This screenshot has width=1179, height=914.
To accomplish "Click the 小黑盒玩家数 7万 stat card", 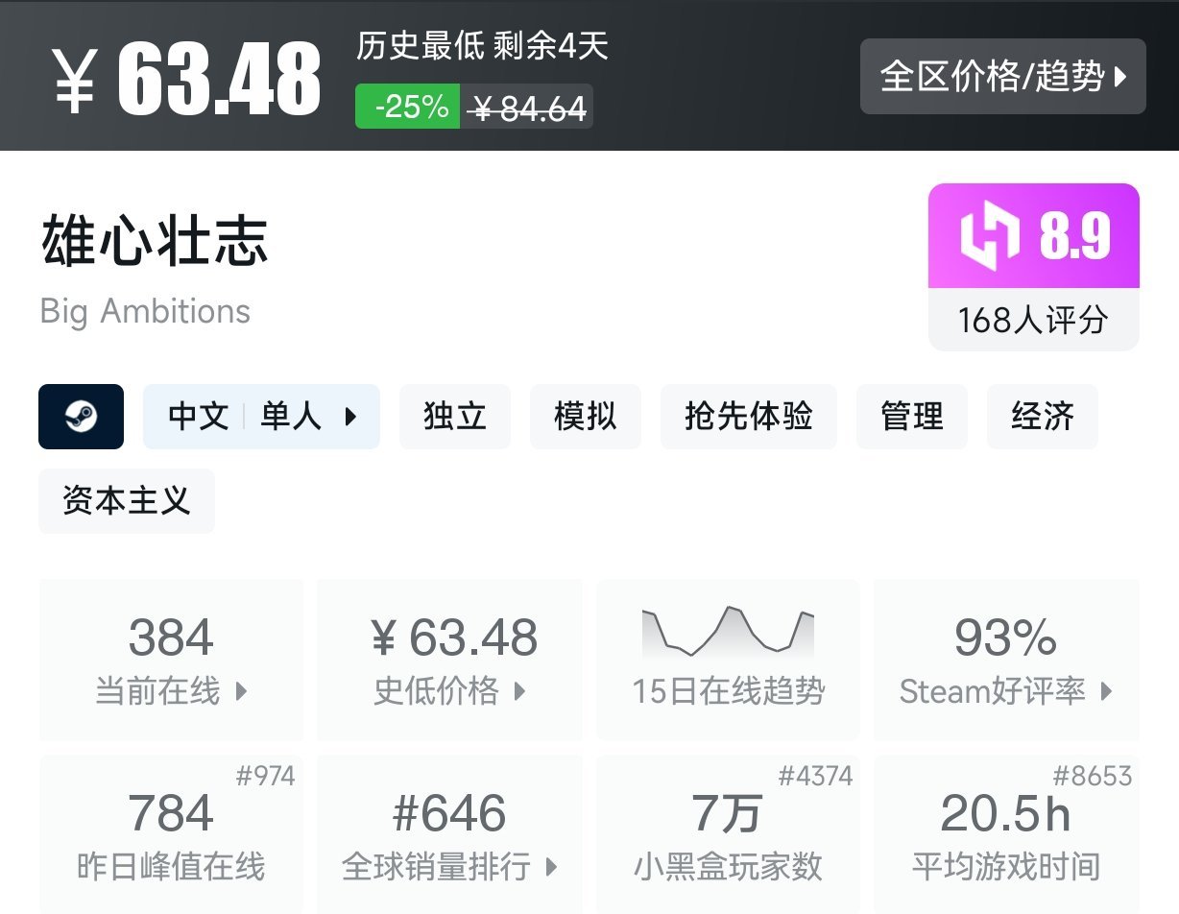I will 728,833.
